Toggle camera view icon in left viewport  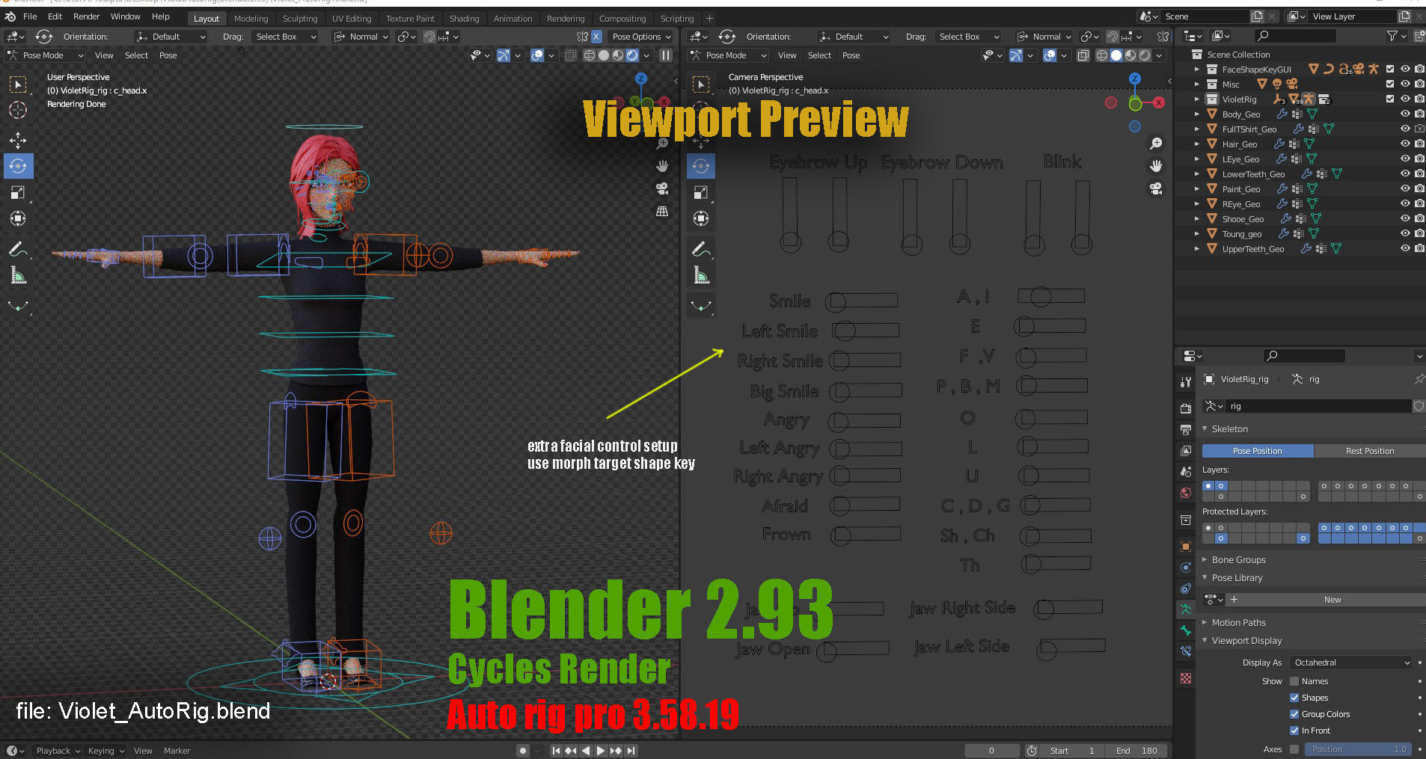click(662, 188)
